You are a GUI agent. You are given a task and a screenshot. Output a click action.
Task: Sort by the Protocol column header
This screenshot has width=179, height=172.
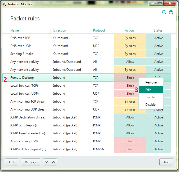tap(99, 30)
